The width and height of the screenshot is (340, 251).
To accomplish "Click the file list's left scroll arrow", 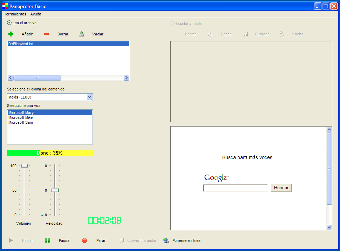I will pos(11,78).
